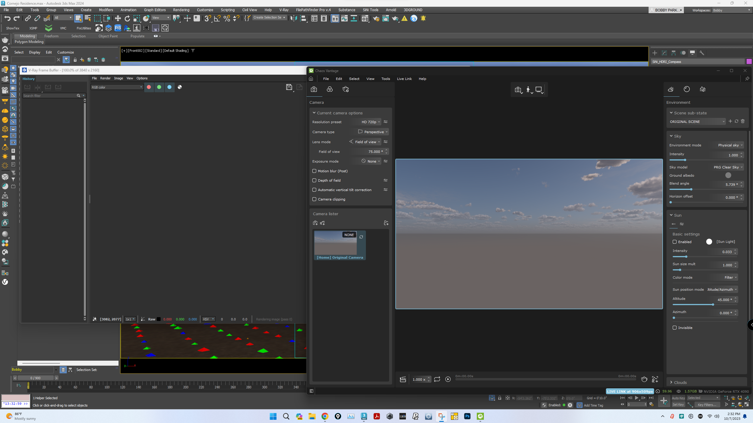Toggle the selection lock icon in status bar
This screenshot has width=753, height=423.
click(500, 398)
